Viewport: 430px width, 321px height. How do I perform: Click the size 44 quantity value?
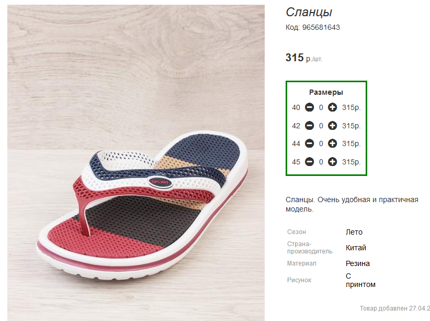pyautogui.click(x=321, y=143)
